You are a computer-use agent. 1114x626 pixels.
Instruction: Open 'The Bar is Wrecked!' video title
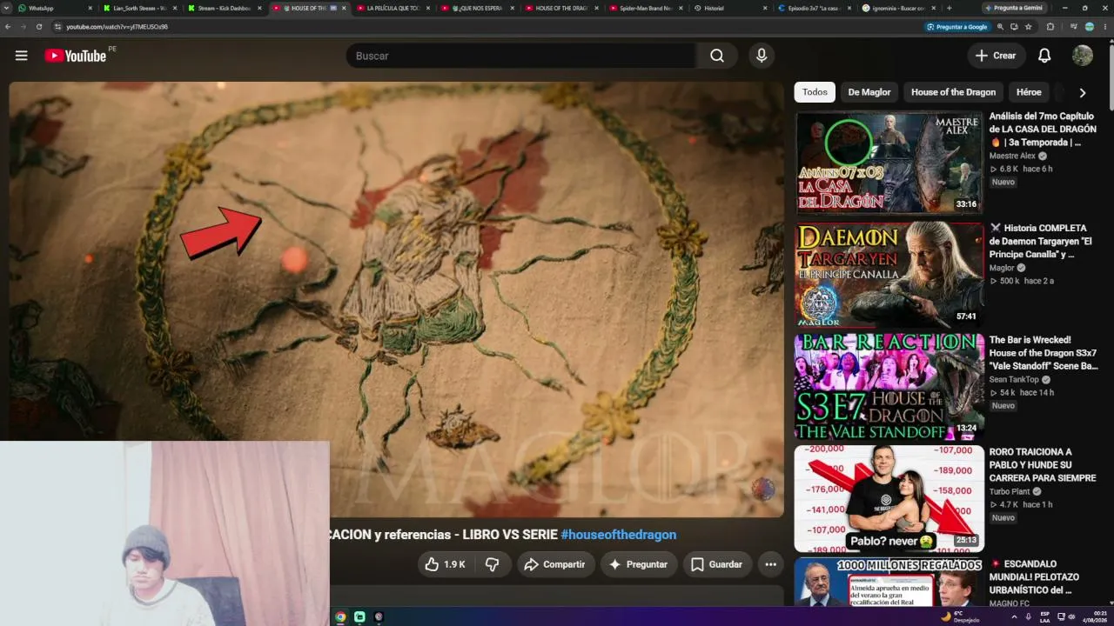[x=1044, y=353]
